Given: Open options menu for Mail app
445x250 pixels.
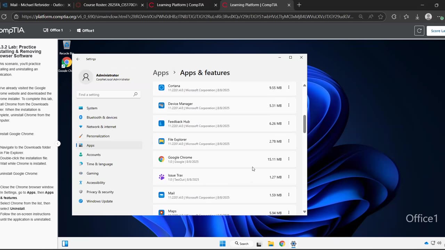Looking at the screenshot, I should coord(289,195).
